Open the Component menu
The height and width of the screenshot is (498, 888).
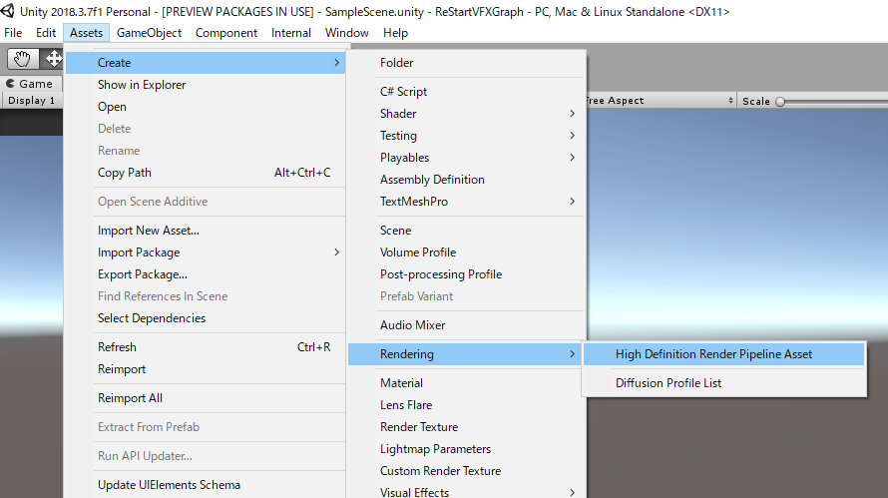coord(226,33)
